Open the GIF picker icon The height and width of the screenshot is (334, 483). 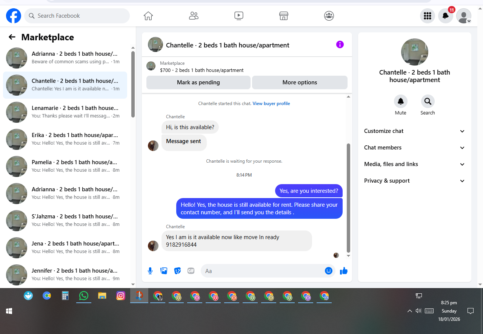point(191,271)
